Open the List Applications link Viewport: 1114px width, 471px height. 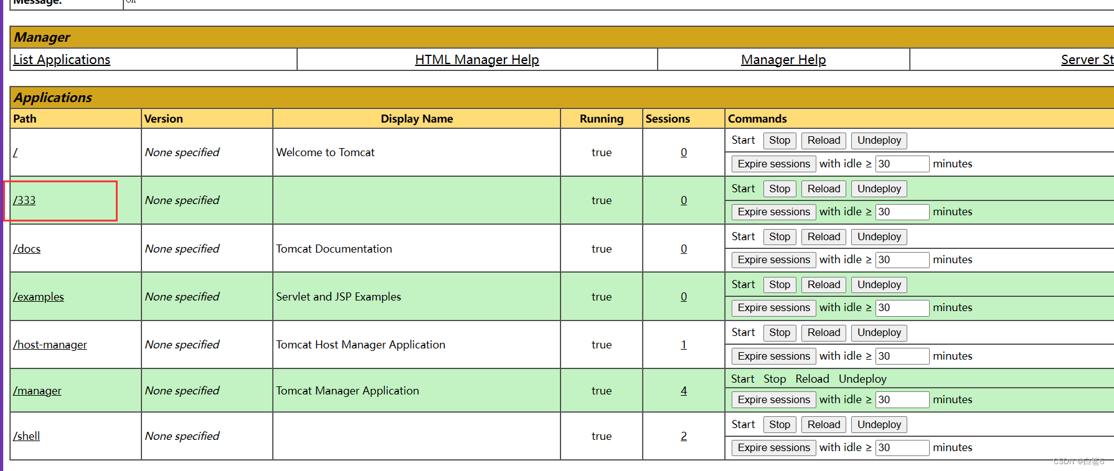[x=62, y=60]
